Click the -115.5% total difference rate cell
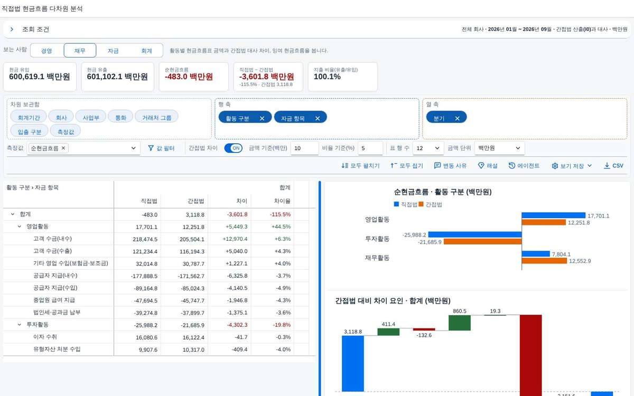Viewport: 634px width, 396px height. coord(273,214)
